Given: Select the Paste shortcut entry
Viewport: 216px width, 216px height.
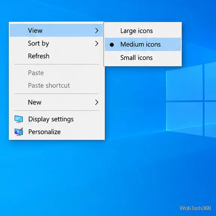Looking at the screenshot, I should pyautogui.click(x=56, y=85).
